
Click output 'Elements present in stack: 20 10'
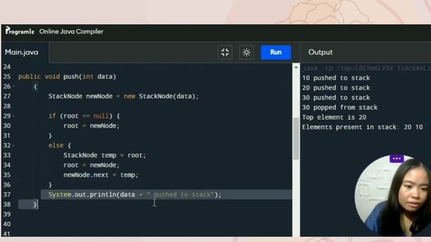coord(362,127)
